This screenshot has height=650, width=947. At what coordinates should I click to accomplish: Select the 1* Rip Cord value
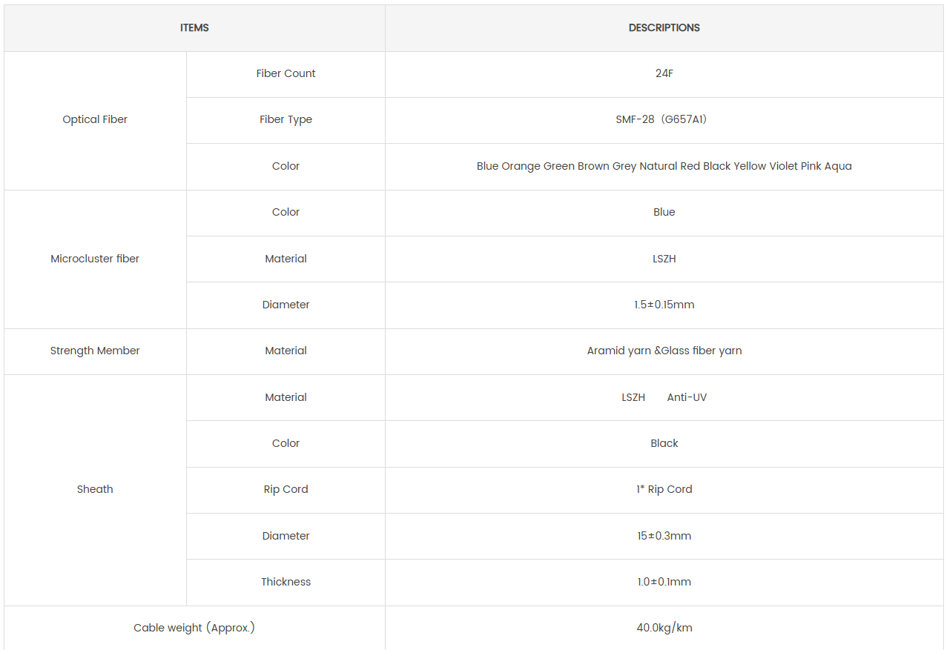coord(664,489)
